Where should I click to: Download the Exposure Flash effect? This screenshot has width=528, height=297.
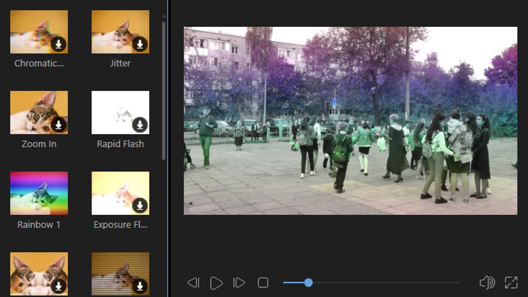(x=140, y=205)
